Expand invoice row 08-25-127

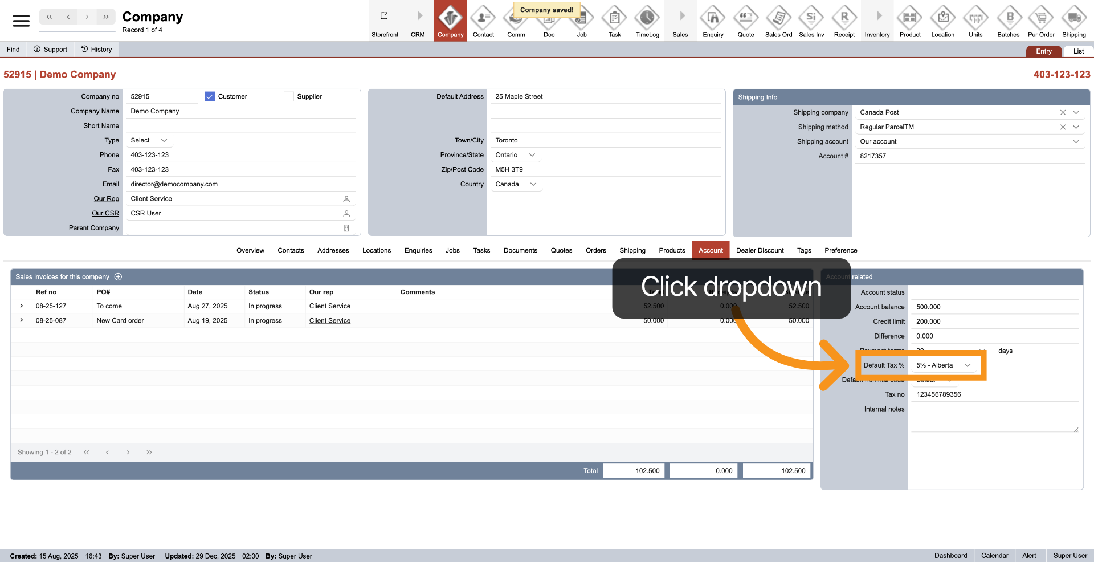pos(22,306)
